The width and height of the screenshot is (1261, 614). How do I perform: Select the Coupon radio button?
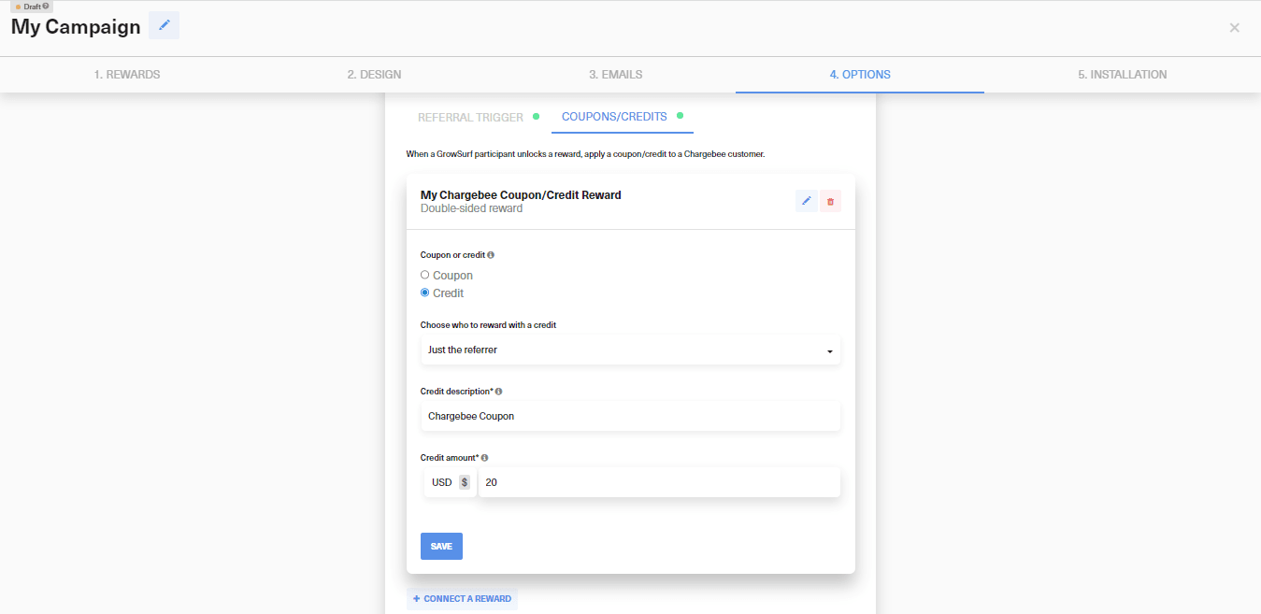[425, 274]
